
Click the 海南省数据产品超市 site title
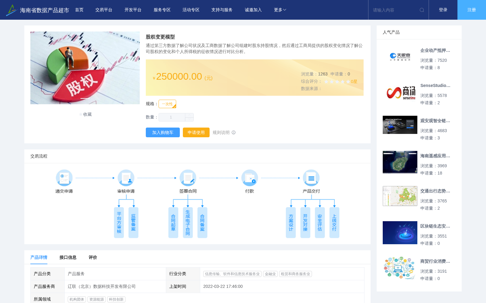click(x=44, y=10)
